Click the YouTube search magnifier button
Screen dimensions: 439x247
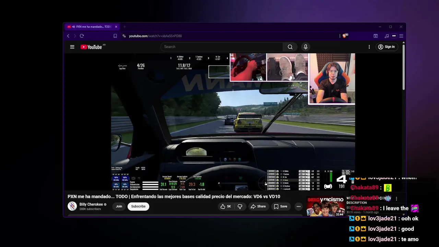290,47
